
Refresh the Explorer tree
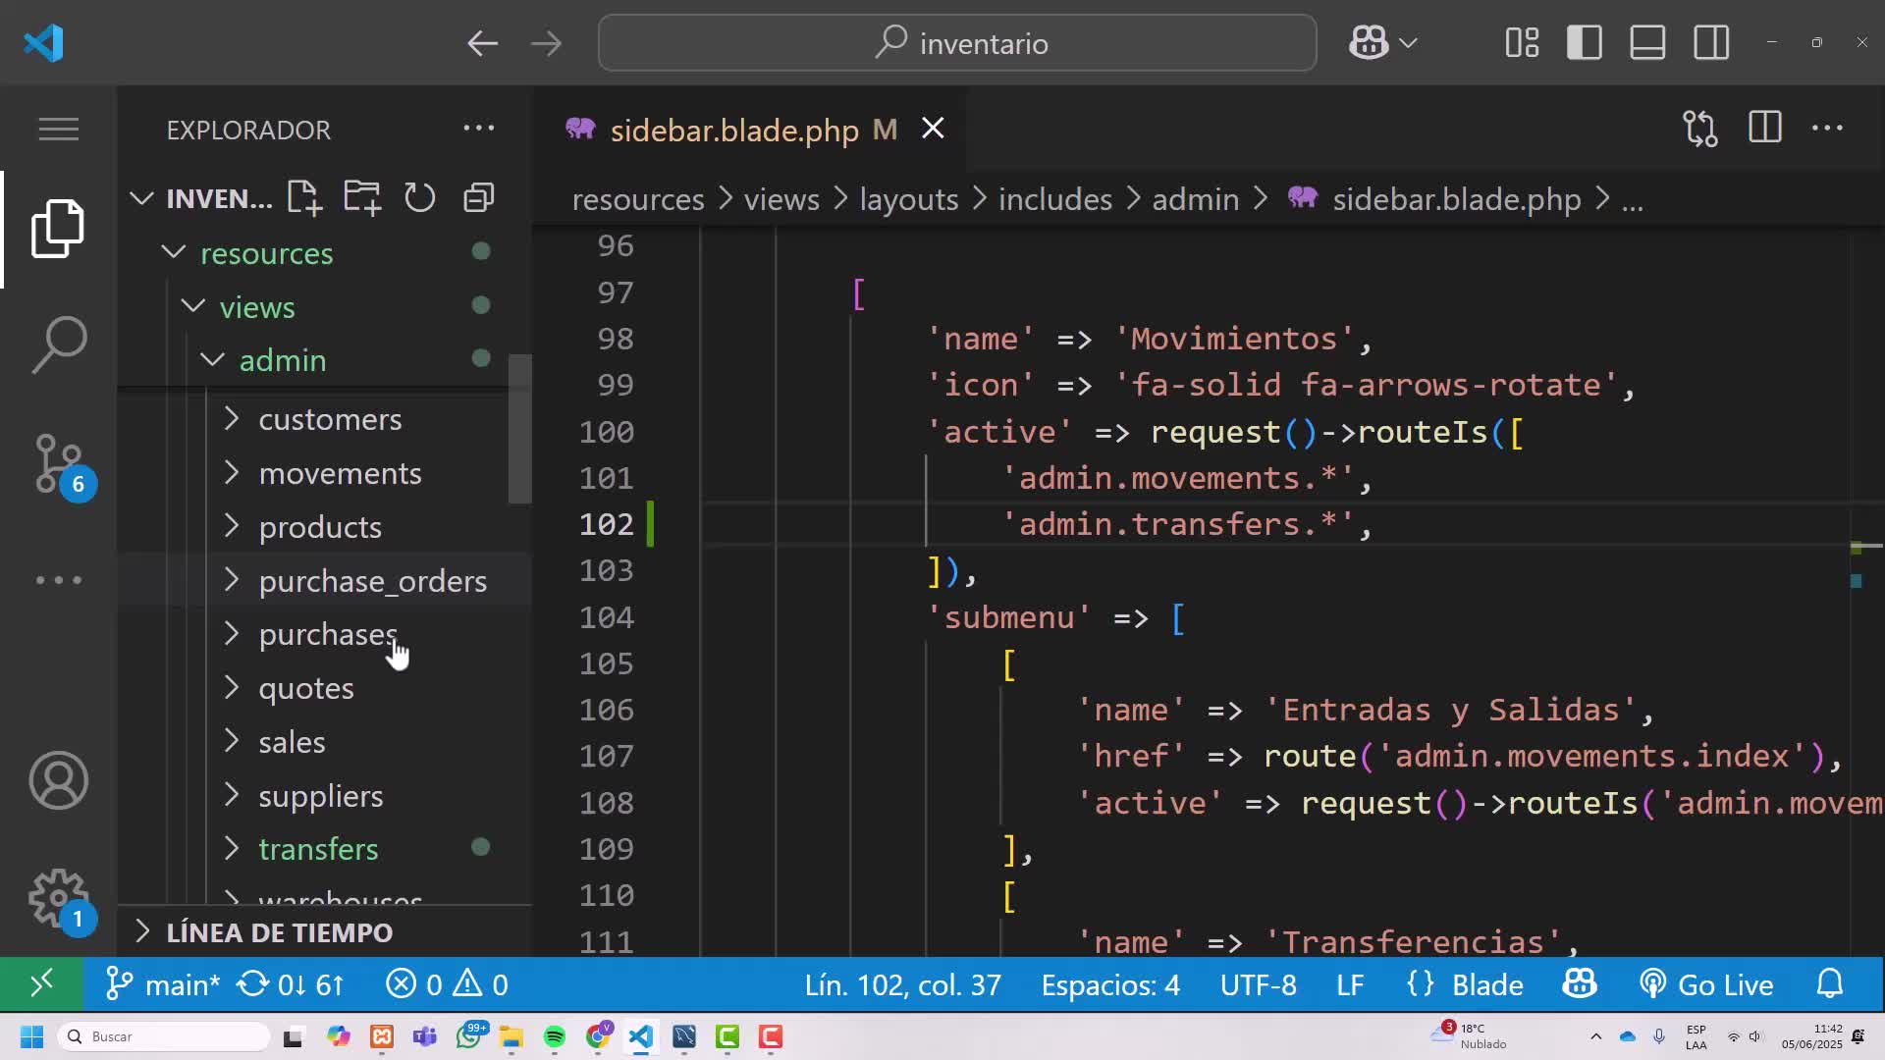click(420, 198)
